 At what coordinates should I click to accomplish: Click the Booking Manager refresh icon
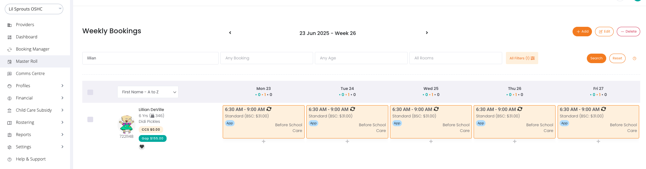[10, 49]
